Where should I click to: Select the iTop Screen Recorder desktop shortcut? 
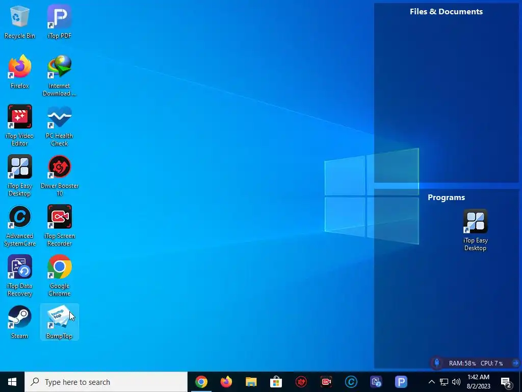pyautogui.click(x=59, y=226)
